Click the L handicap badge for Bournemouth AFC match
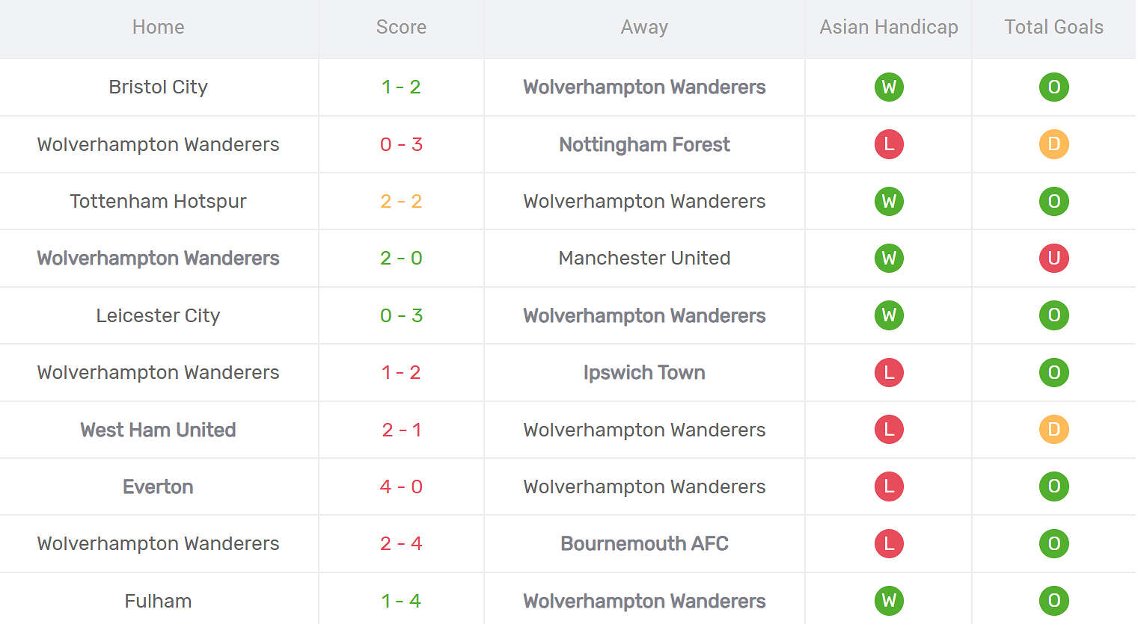 889,544
